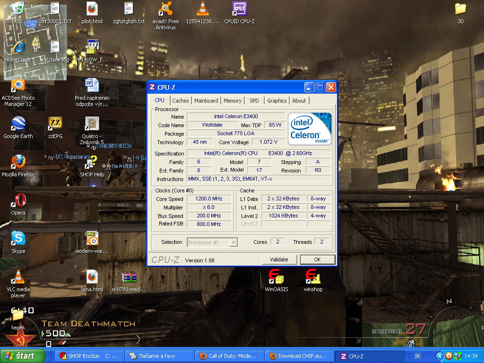
Task: Switch to the Caches tab
Action: [180, 101]
